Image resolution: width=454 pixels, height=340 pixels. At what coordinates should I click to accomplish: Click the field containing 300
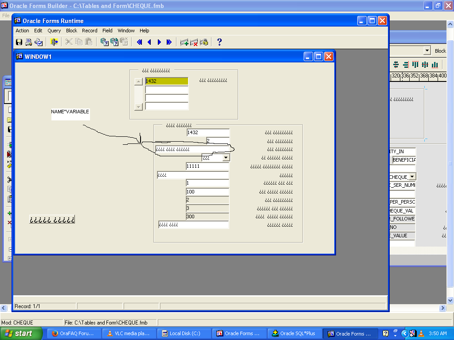tap(207, 216)
